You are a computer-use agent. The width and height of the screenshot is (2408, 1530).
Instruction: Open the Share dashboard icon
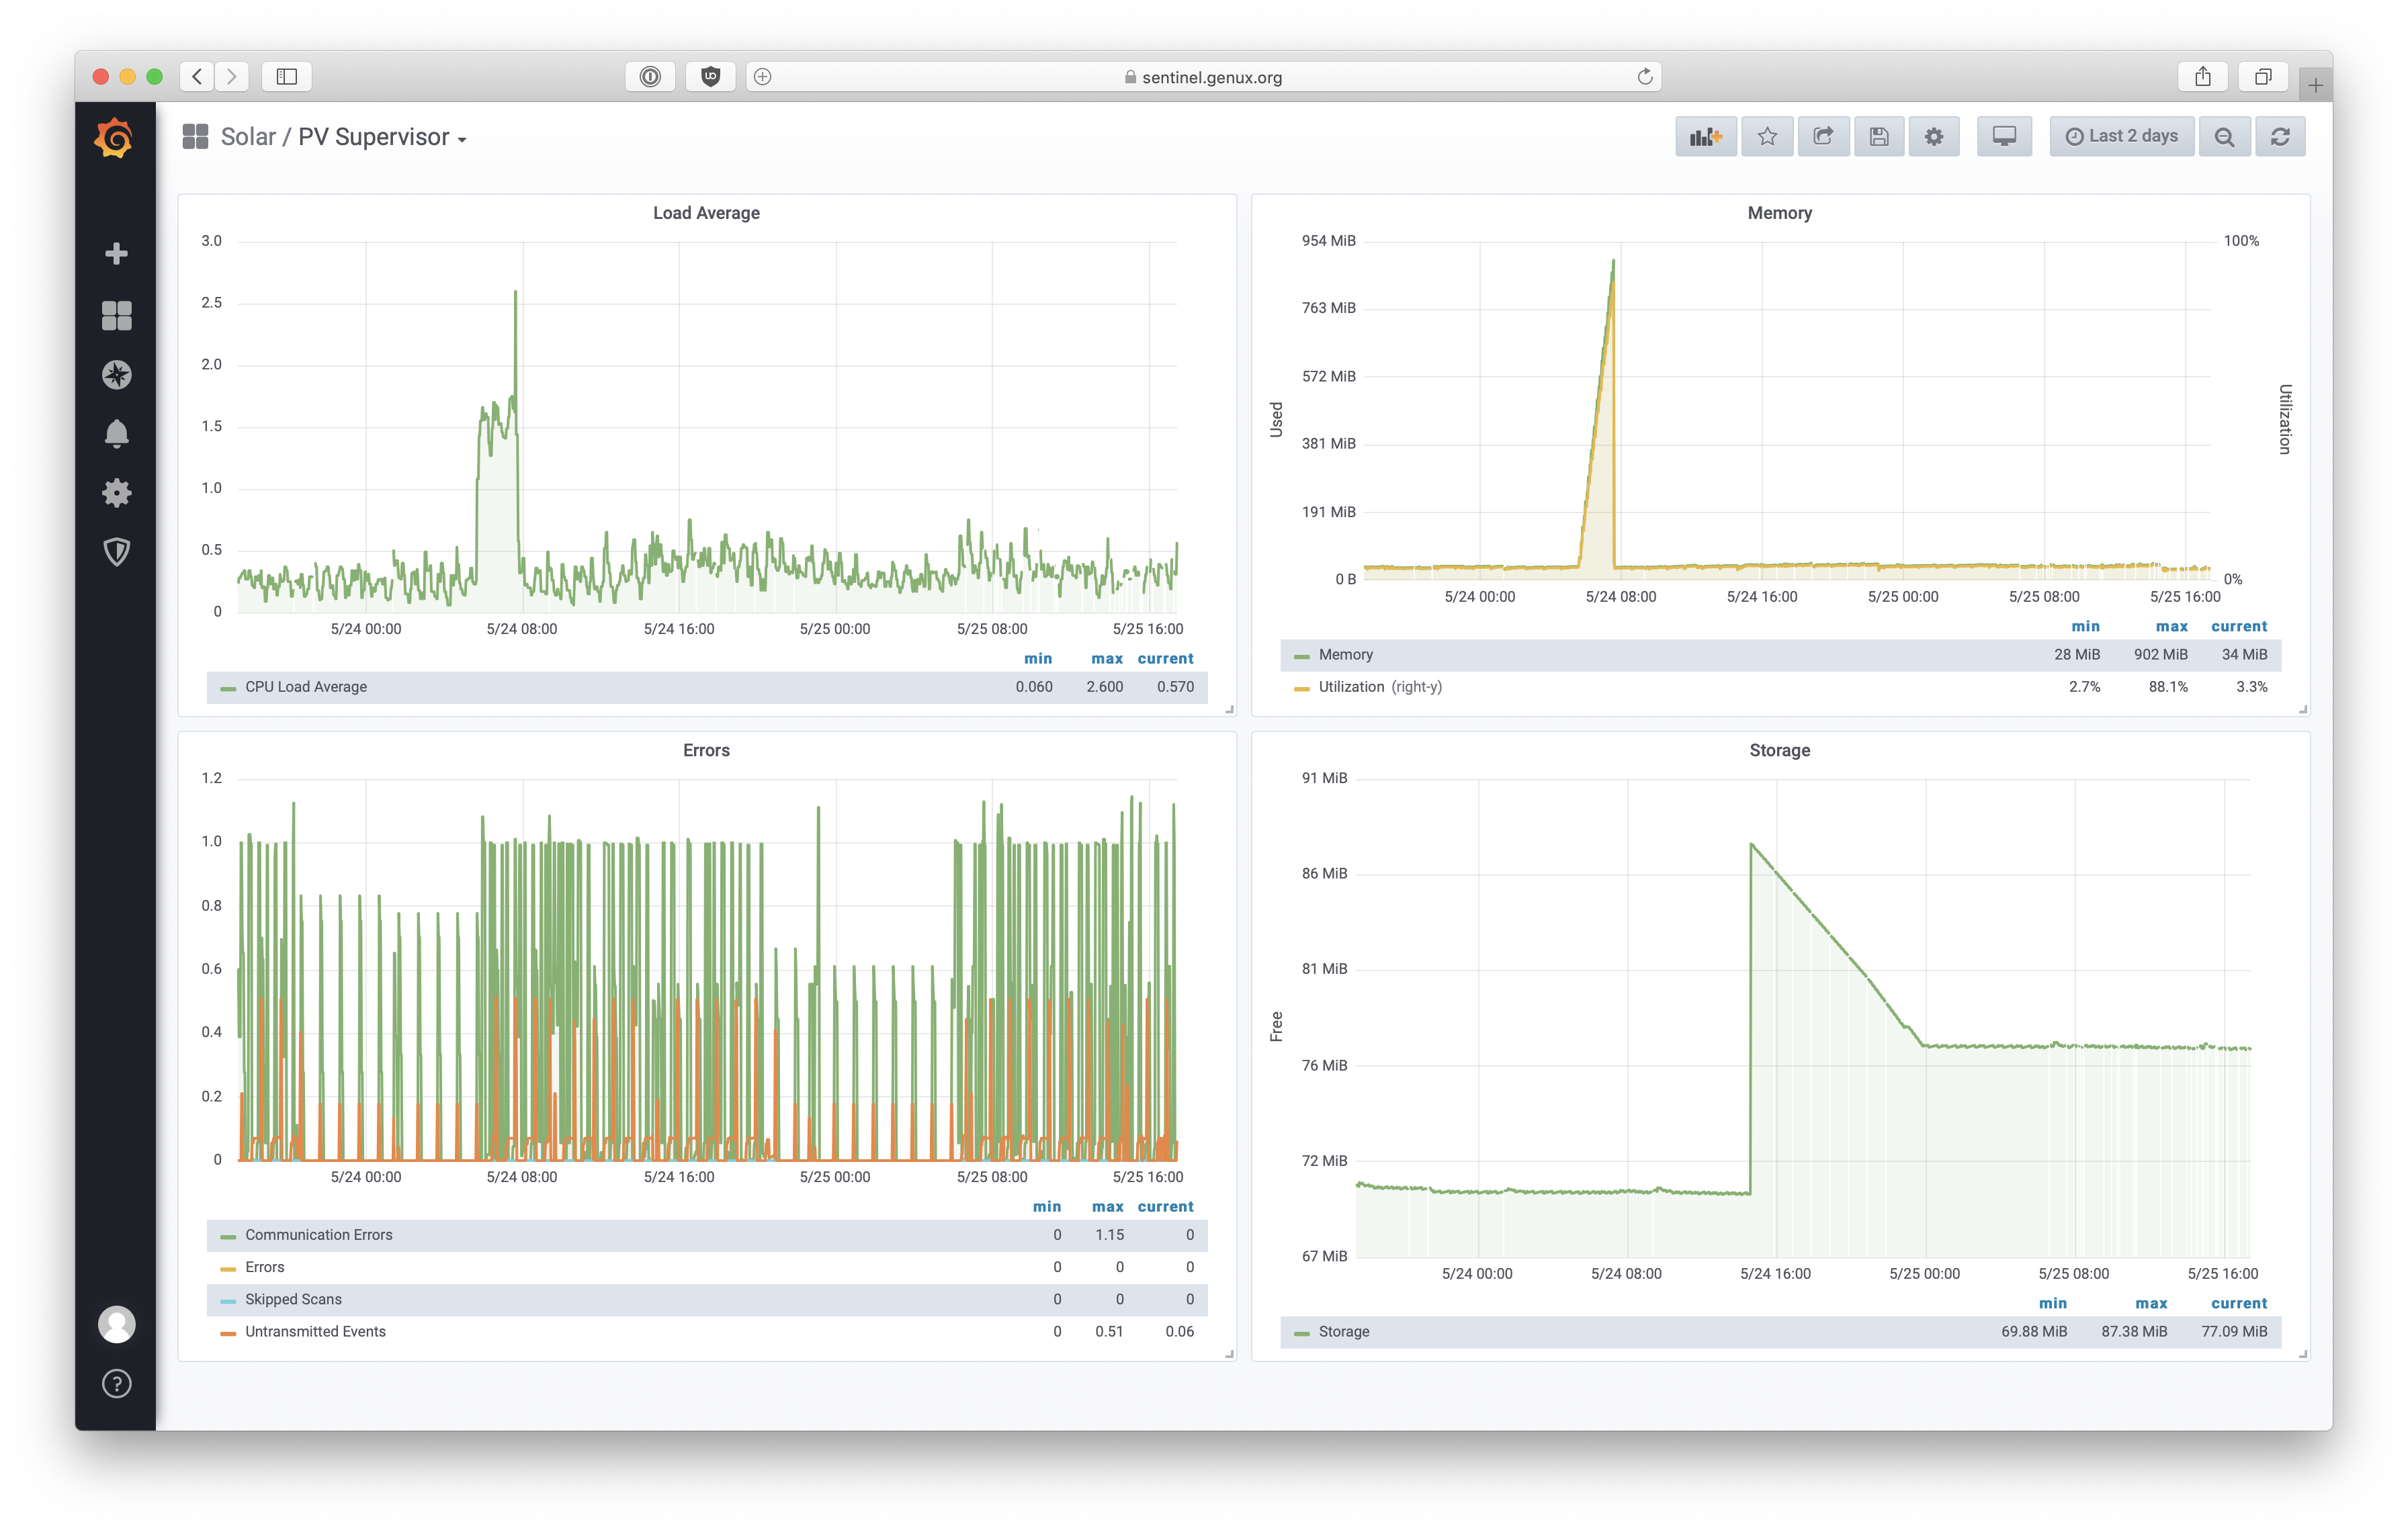click(x=1823, y=137)
